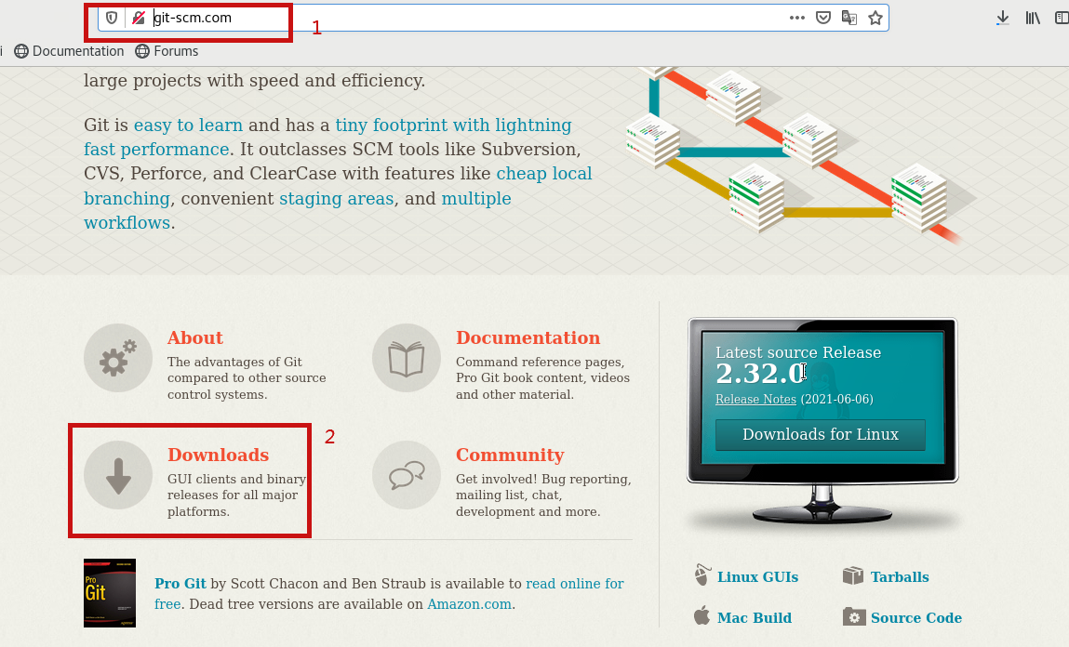This screenshot has width=1069, height=647.
Task: Open the Linux GUIs link
Action: pos(757,577)
